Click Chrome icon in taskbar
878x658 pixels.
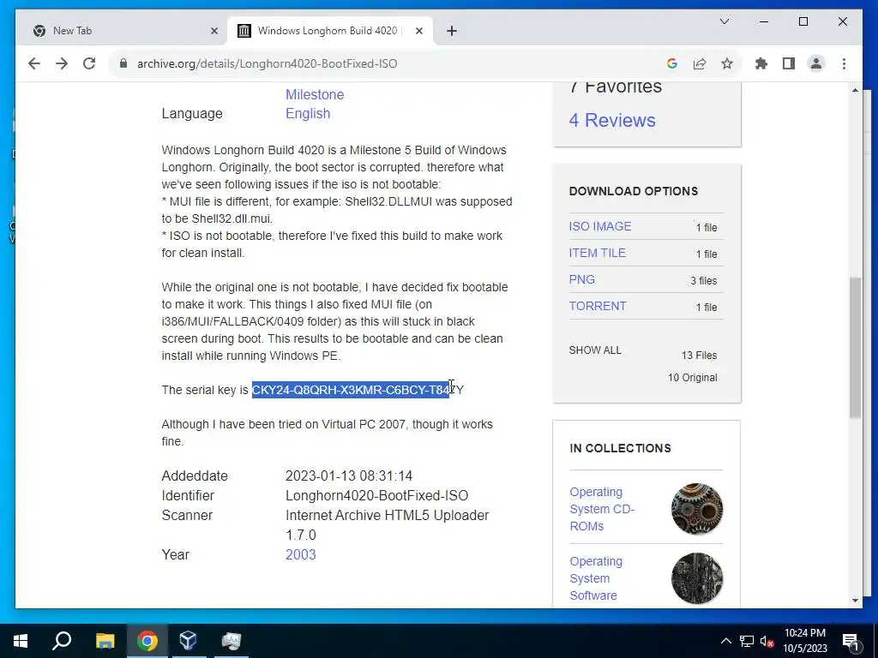pos(147,641)
